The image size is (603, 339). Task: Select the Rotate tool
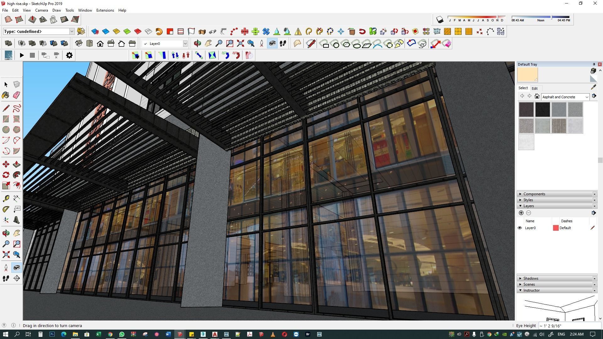[x=6, y=175]
